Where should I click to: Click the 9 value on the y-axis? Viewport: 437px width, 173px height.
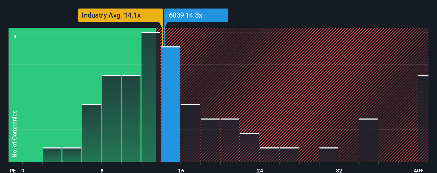[15, 36]
